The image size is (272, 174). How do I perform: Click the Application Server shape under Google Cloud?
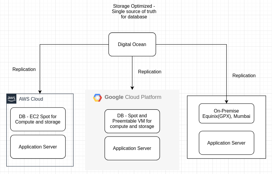(x=132, y=148)
